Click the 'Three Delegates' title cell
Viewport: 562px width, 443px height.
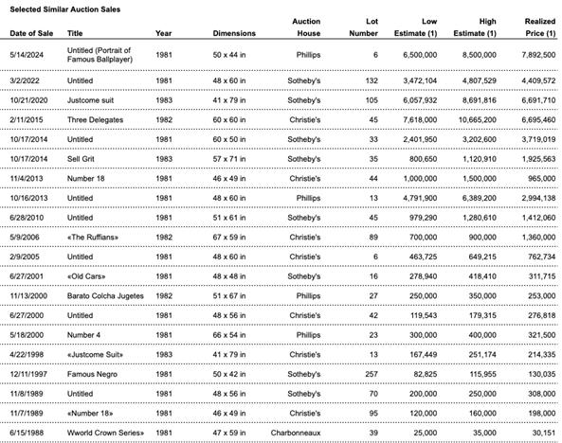click(95, 119)
